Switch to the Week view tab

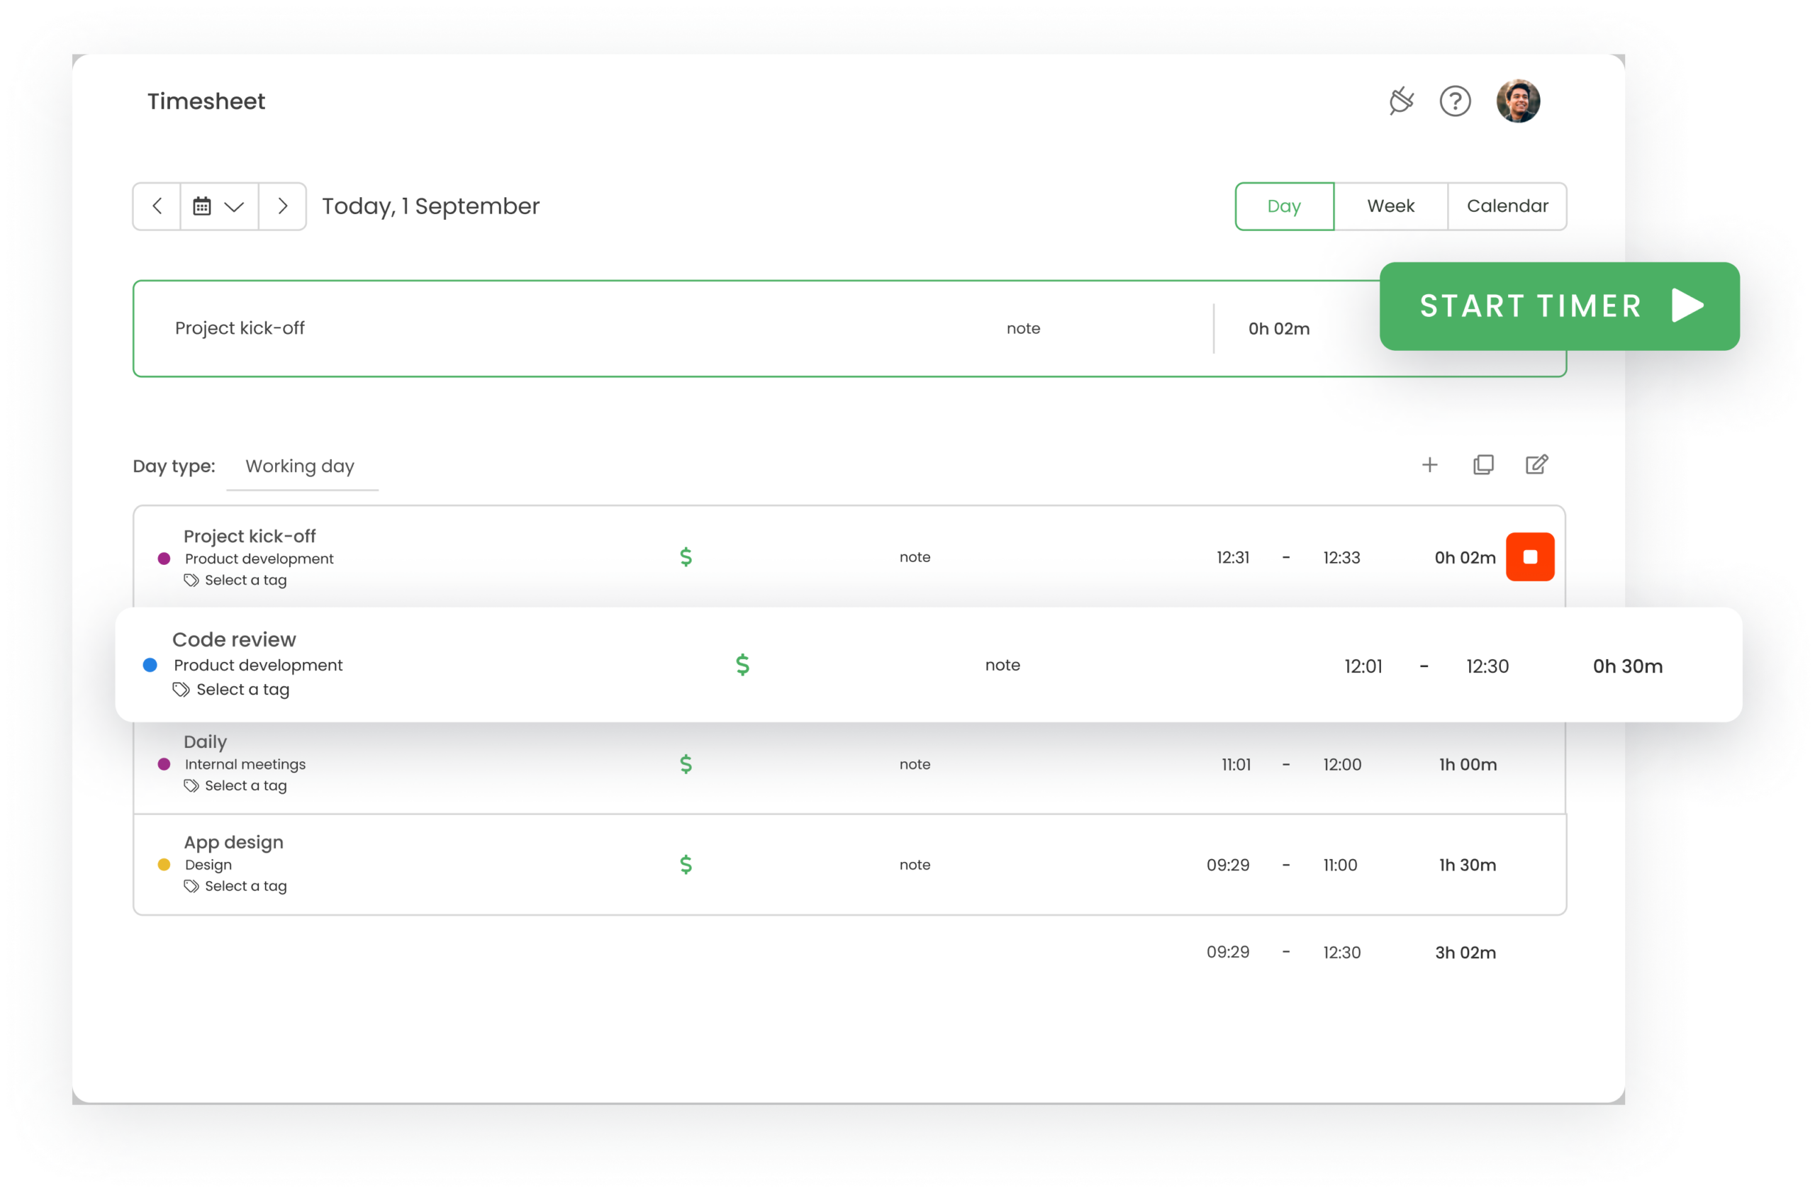click(1390, 206)
